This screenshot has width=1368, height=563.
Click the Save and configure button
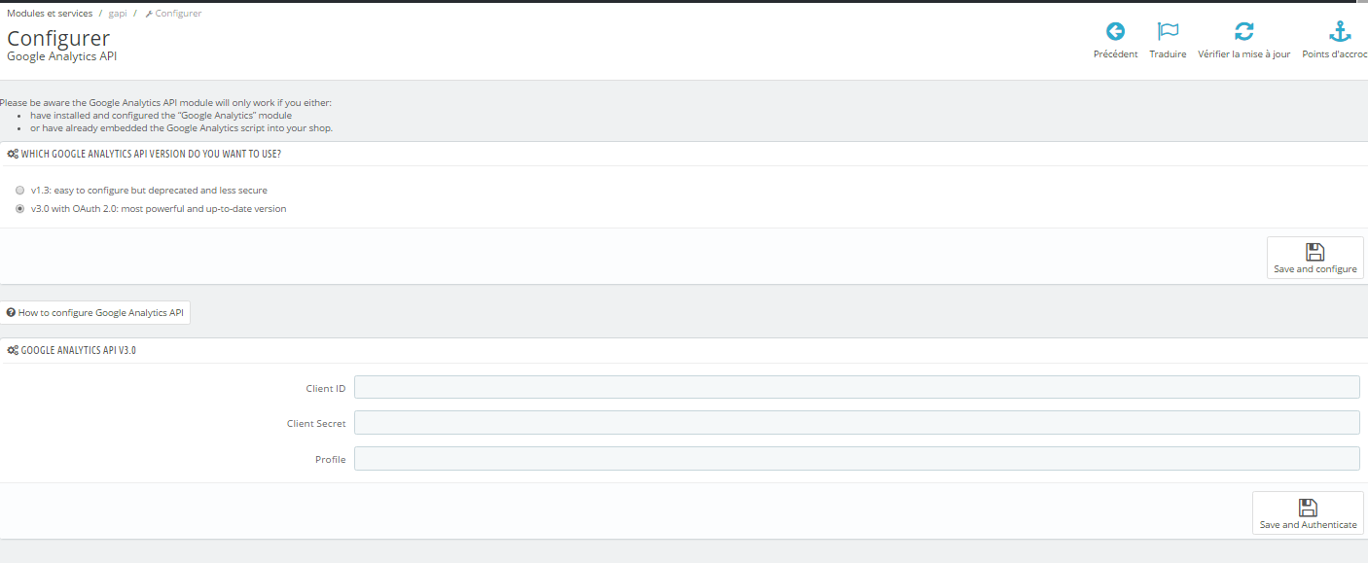coord(1314,258)
